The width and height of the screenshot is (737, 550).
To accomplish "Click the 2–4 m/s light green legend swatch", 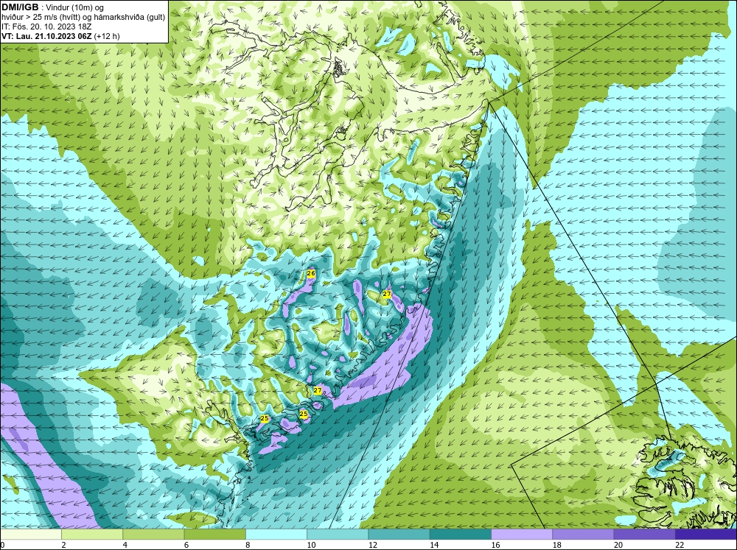I will pyautogui.click(x=92, y=535).
